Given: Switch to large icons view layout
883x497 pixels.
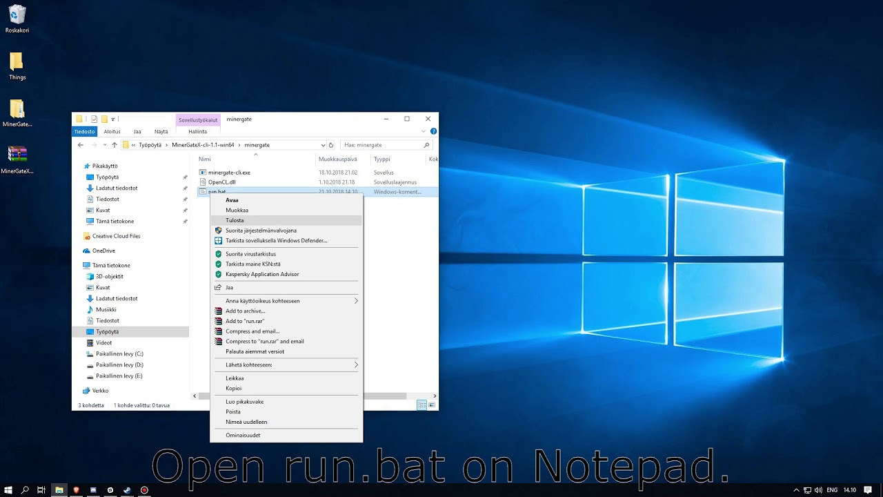Looking at the screenshot, I should tap(431, 405).
